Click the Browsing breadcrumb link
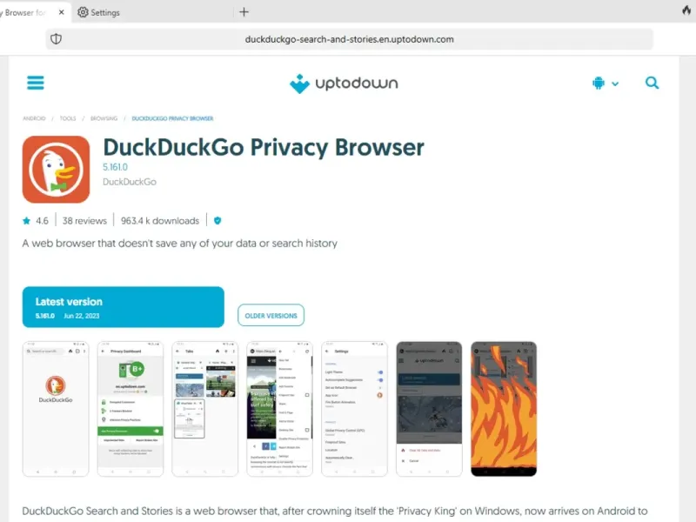This screenshot has width=696, height=522. coord(104,118)
